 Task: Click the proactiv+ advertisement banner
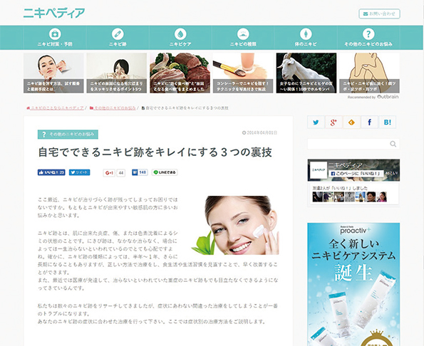[x=353, y=284]
